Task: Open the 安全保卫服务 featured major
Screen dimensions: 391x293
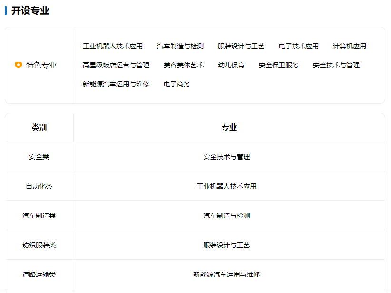Action: click(279, 65)
